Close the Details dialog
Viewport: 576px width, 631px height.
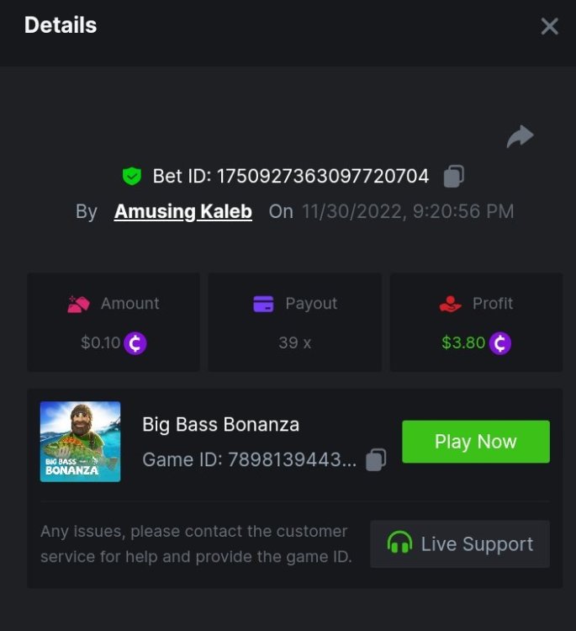click(x=549, y=26)
